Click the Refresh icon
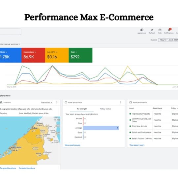Screen dimensions: 178x178 coord(152,30)
